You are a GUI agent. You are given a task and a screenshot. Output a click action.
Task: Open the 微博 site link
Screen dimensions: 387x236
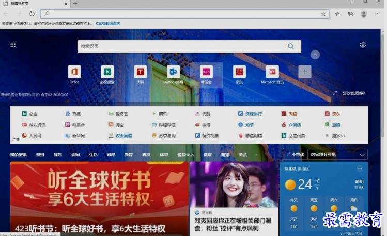pyautogui.click(x=203, y=125)
